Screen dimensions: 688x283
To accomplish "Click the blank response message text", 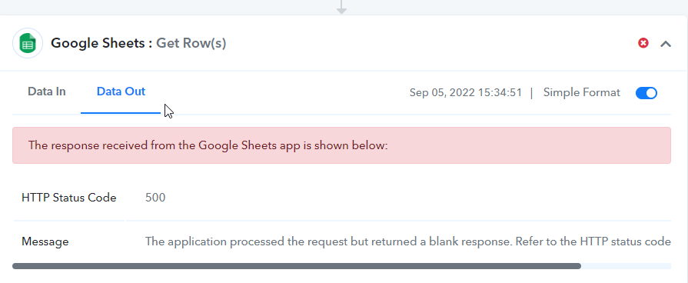I will pos(407,241).
